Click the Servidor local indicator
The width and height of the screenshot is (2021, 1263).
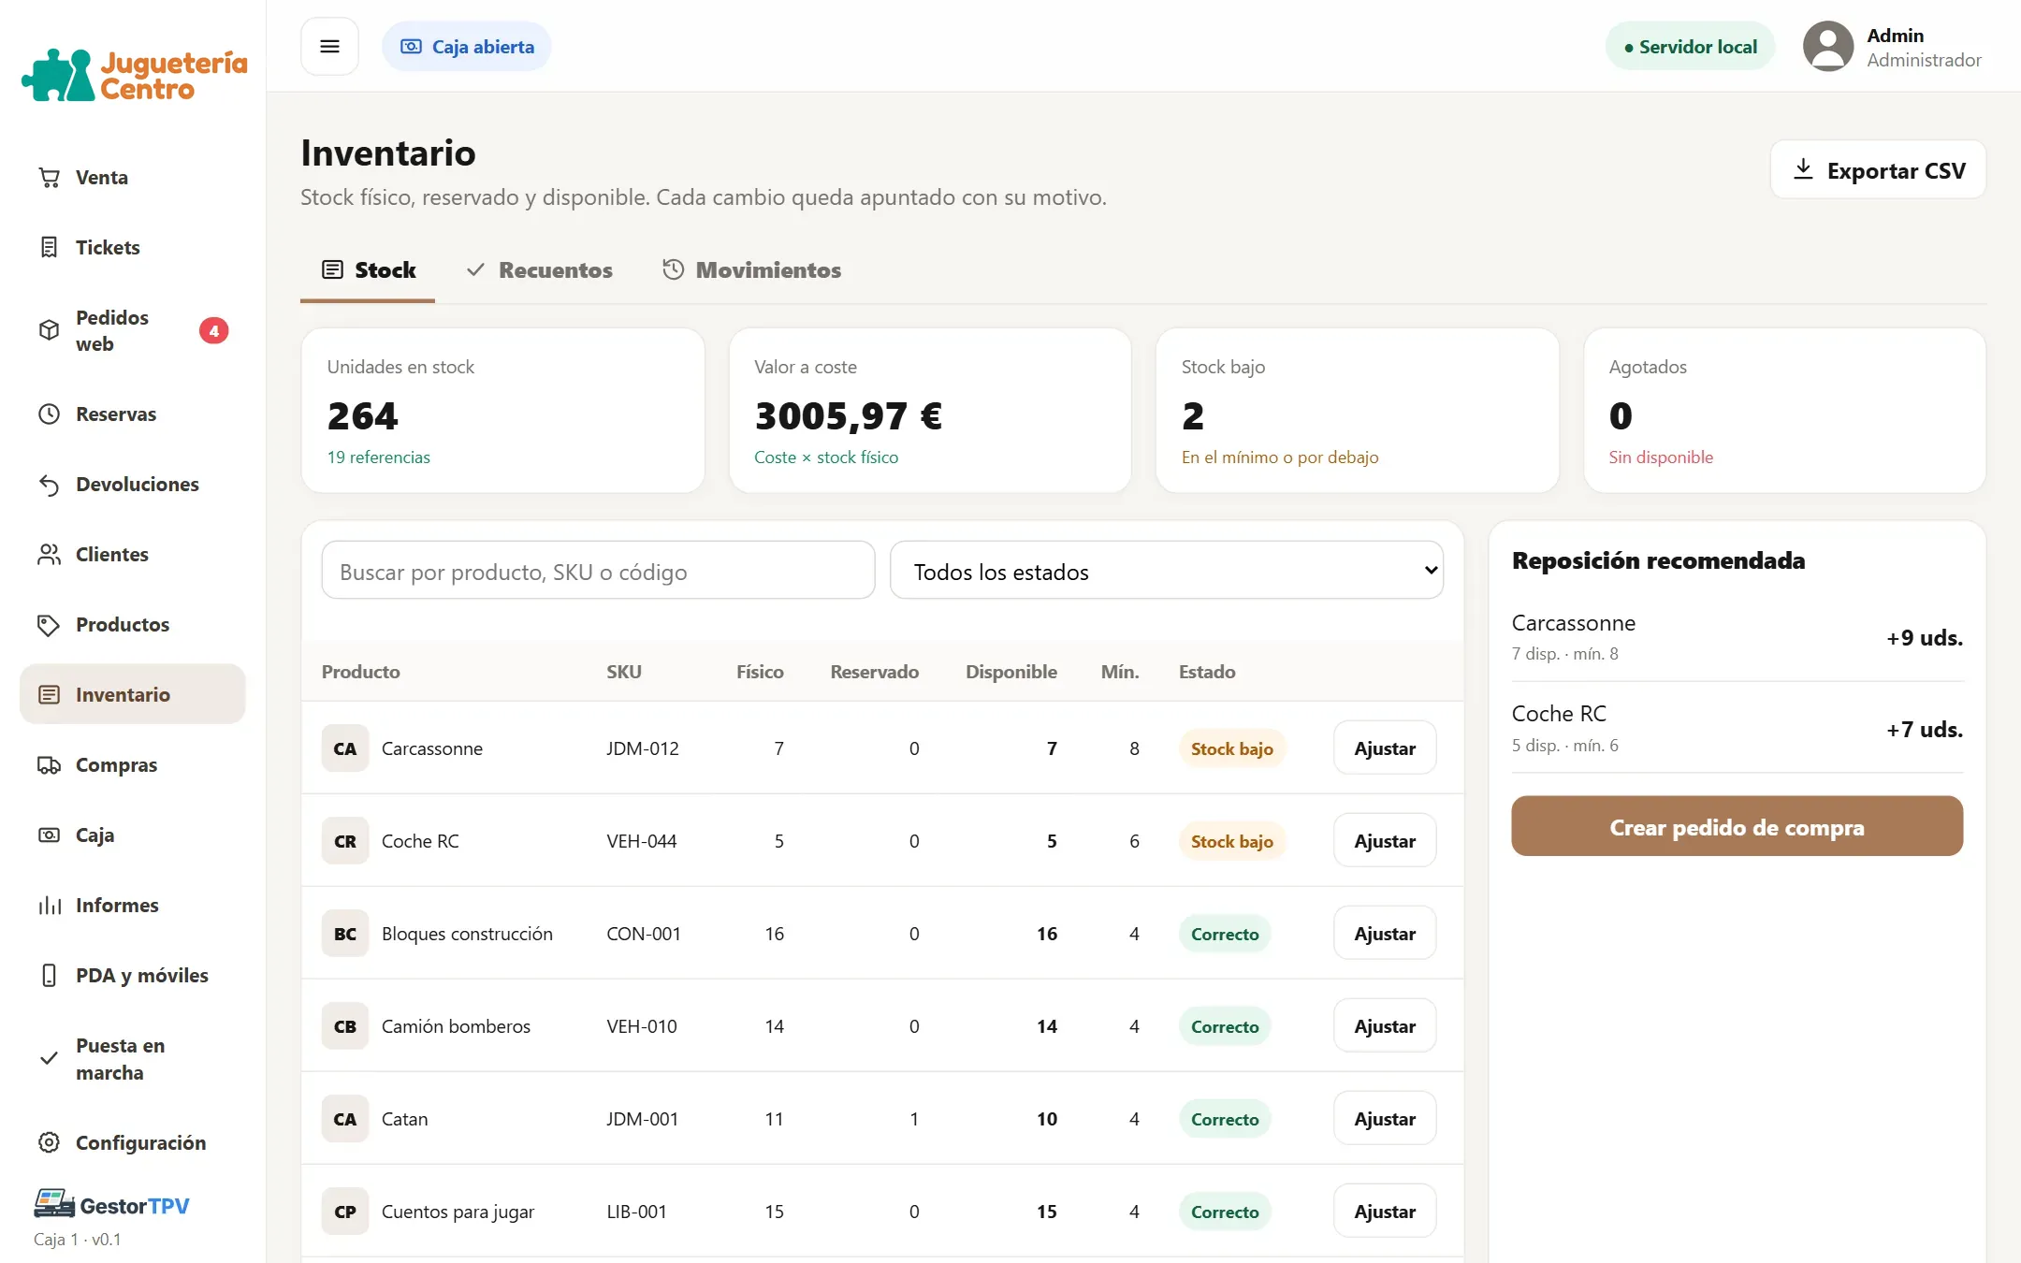pos(1690,47)
